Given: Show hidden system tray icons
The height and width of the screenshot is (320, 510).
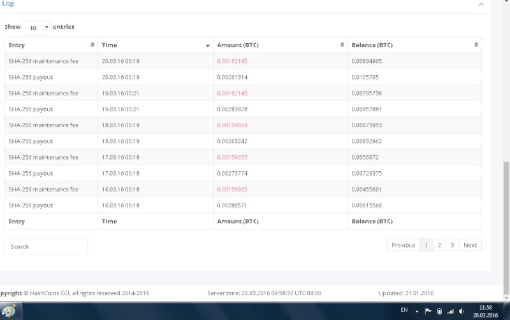Looking at the screenshot, I should 417,311.
